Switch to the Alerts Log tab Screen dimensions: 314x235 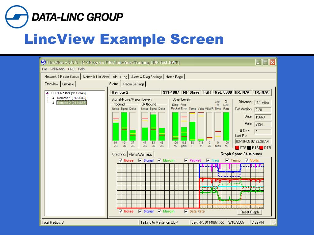pyautogui.click(x=120, y=77)
